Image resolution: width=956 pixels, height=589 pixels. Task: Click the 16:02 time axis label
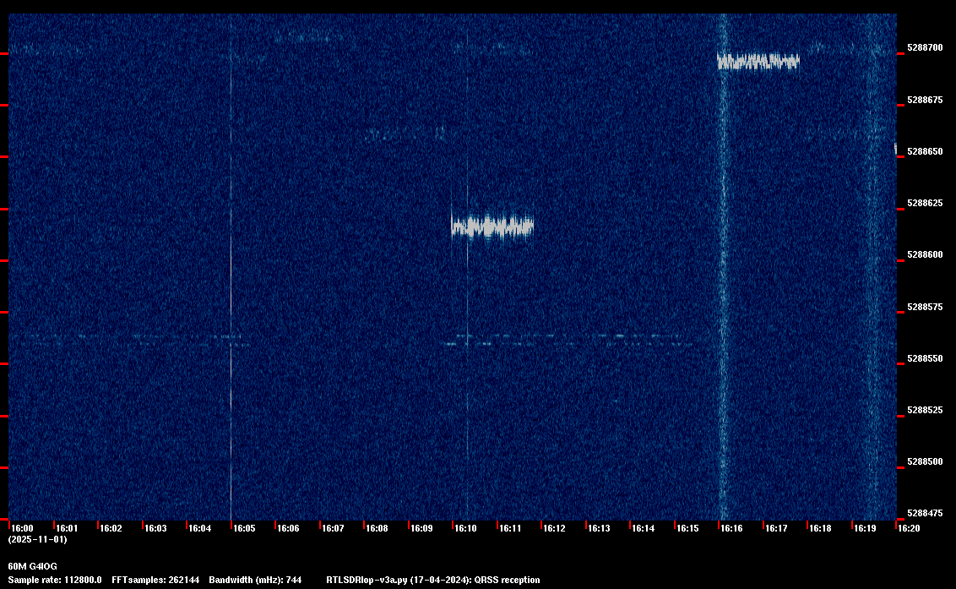pyautogui.click(x=111, y=528)
